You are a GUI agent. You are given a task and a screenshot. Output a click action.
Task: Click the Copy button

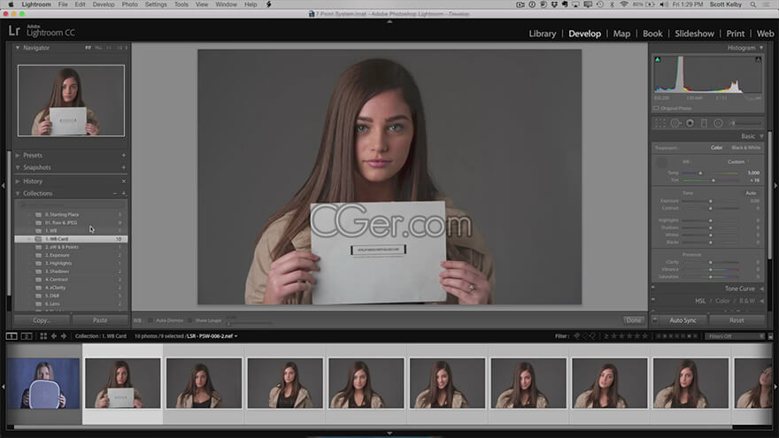point(42,320)
